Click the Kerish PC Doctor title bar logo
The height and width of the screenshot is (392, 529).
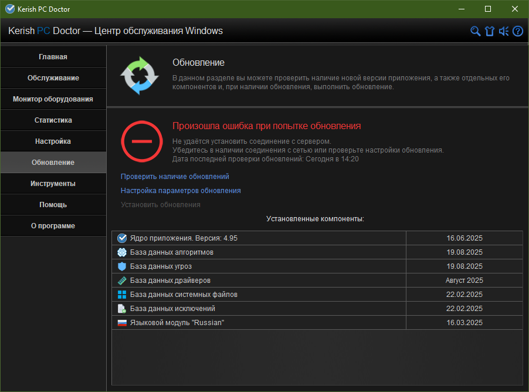point(10,9)
